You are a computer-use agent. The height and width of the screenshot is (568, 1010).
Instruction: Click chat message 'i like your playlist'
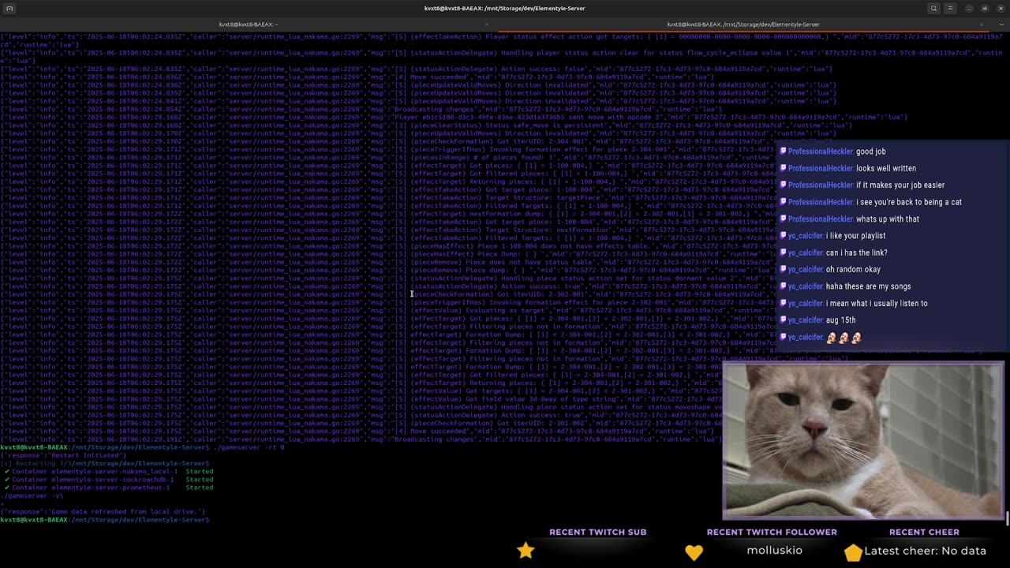coord(855,236)
